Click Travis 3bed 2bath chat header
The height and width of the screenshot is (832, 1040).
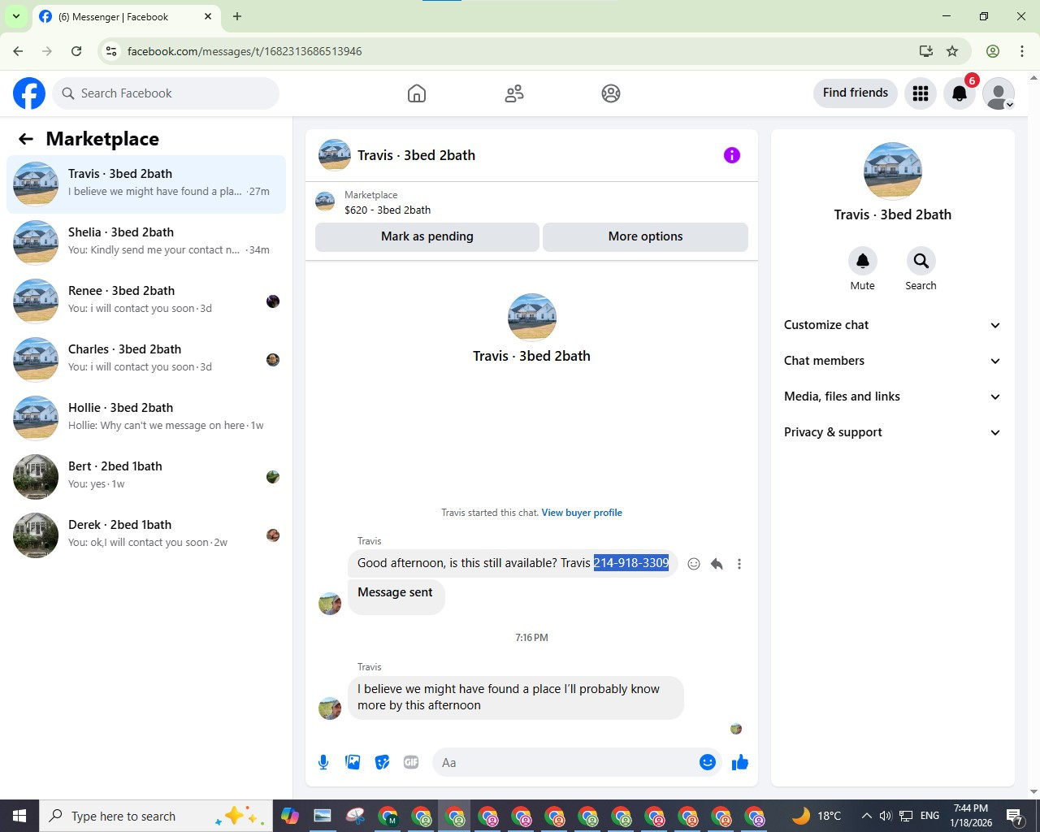(397, 155)
